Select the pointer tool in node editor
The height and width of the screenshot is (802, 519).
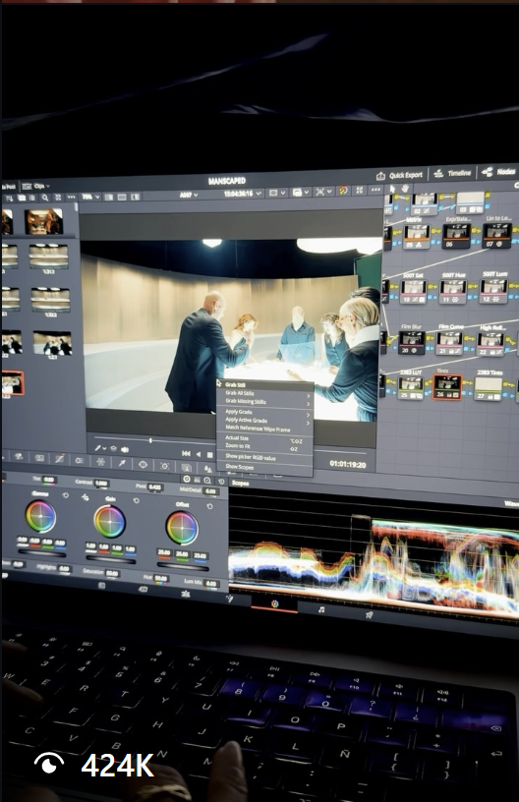coord(392,189)
